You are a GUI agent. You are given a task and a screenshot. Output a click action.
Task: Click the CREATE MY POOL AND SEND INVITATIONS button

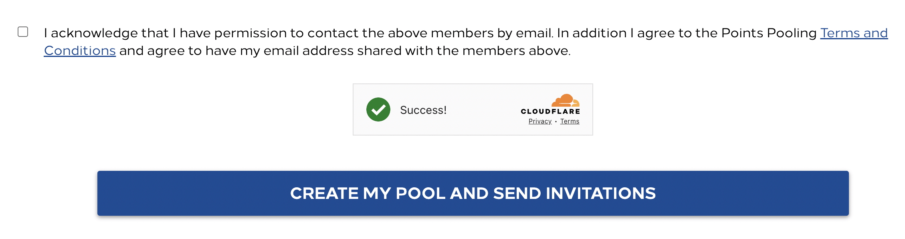tap(452, 194)
